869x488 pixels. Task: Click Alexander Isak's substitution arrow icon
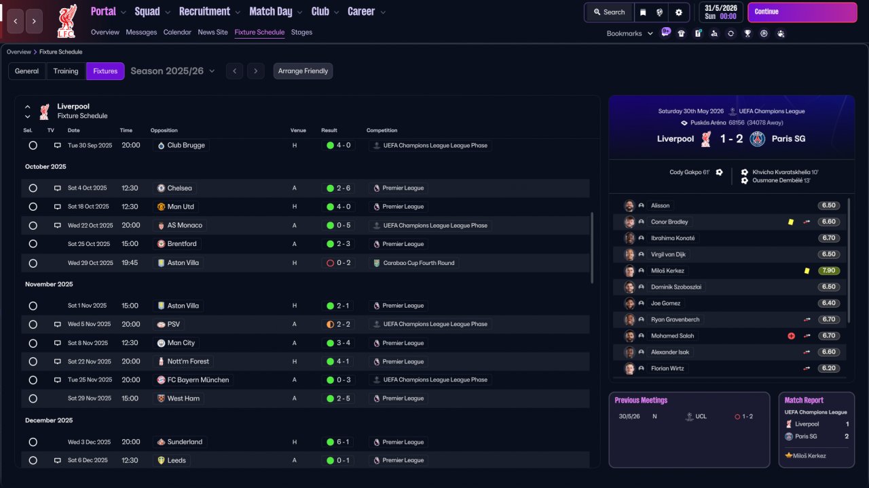point(807,352)
